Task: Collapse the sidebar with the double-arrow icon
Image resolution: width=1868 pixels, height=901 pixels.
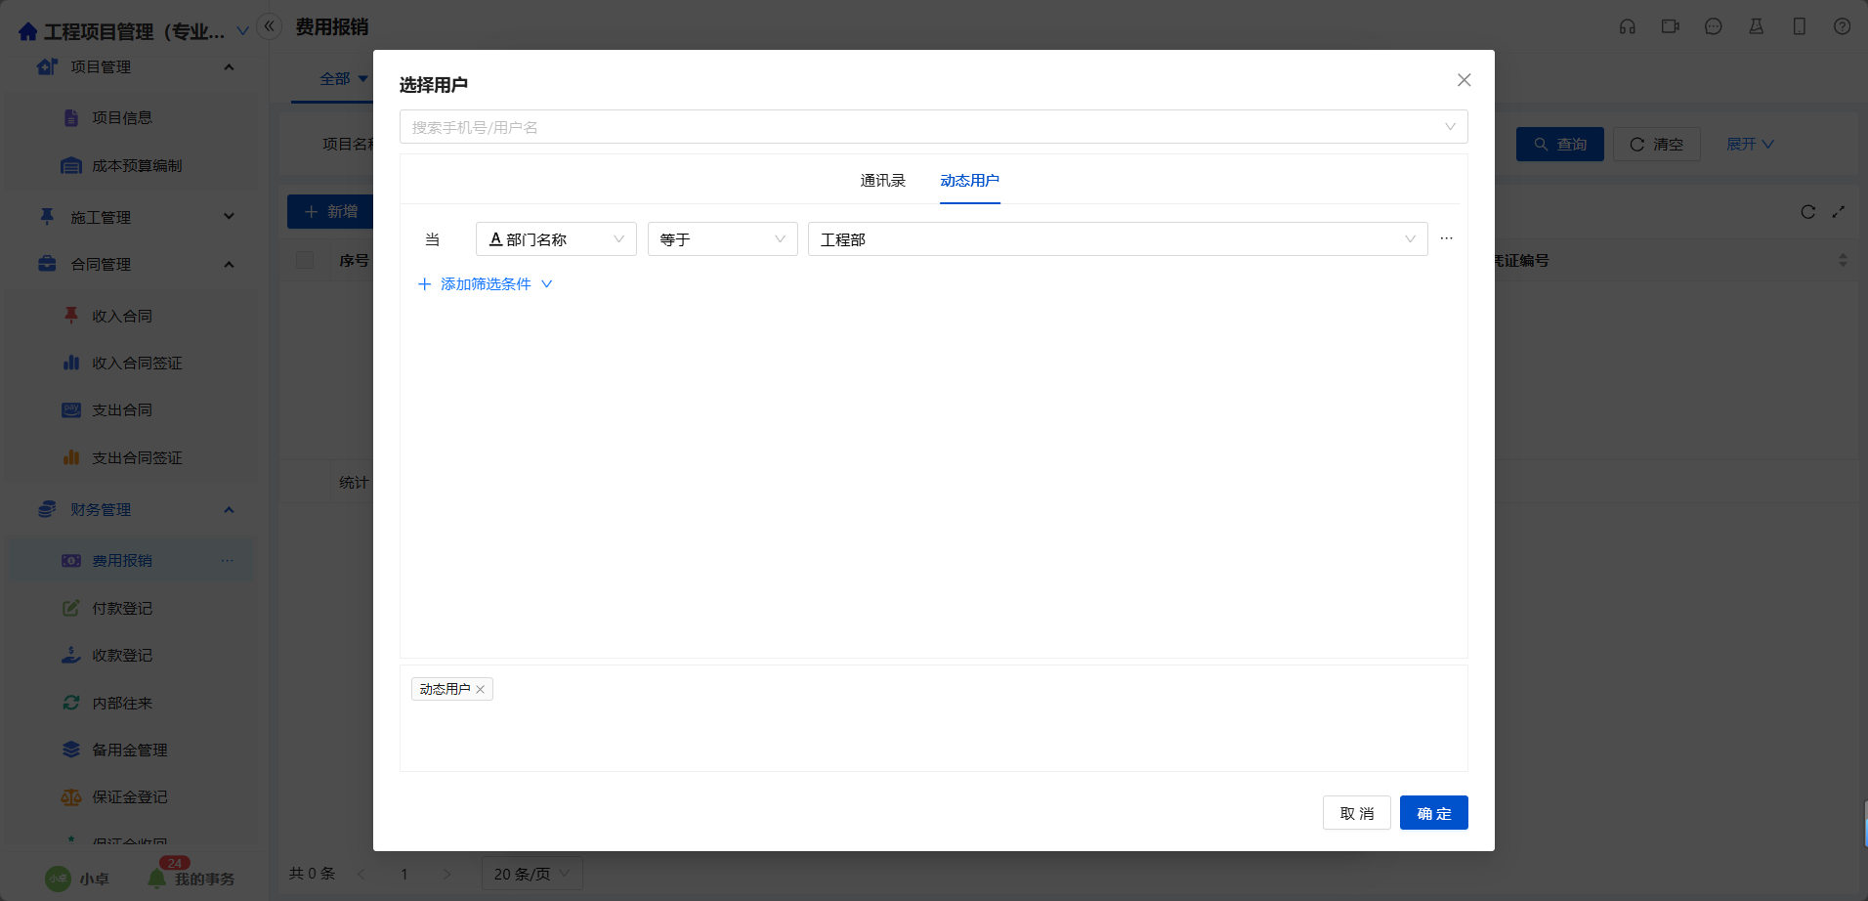Action: tap(269, 26)
